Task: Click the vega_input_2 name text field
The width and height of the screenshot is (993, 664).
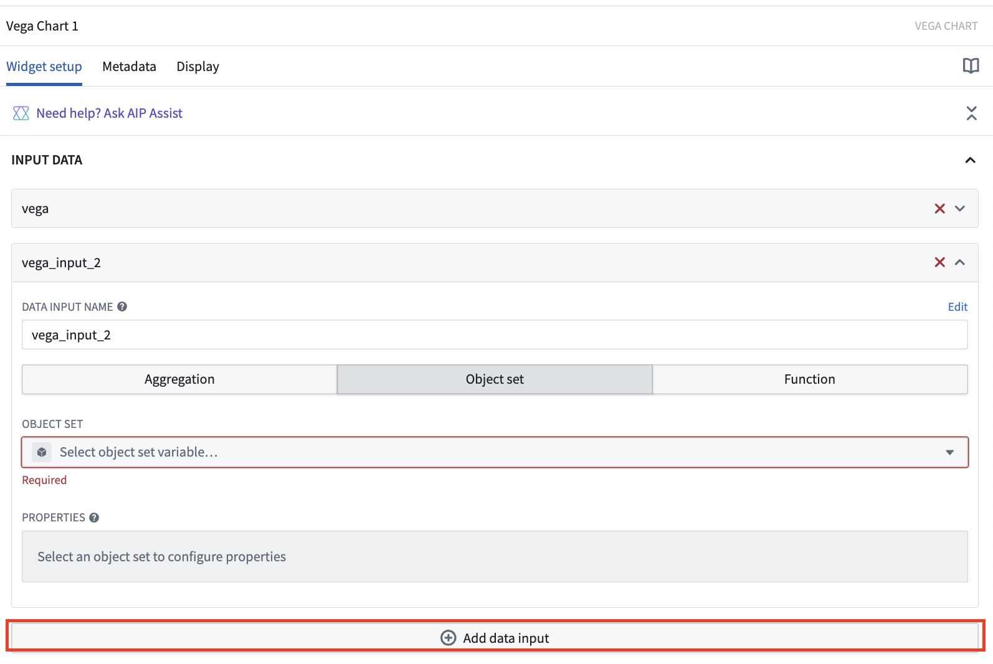Action: tap(495, 335)
